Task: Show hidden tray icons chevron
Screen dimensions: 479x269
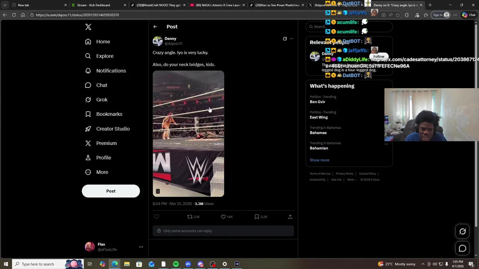Action: [423, 264]
